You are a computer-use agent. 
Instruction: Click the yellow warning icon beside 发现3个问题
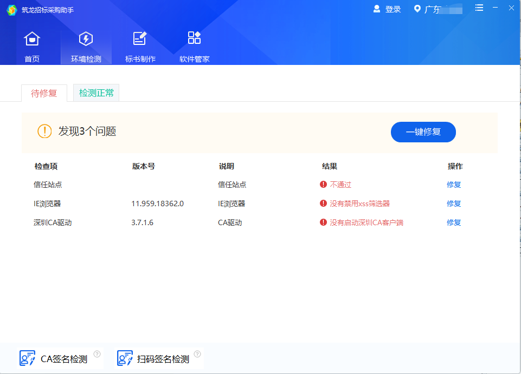pos(44,131)
